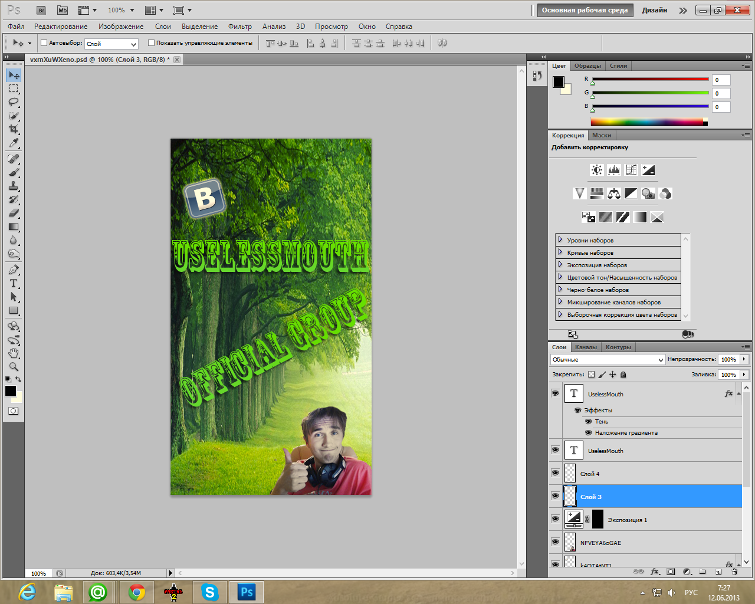
Task: Launch Mini Bridge from the top bar
Action: 62,10
